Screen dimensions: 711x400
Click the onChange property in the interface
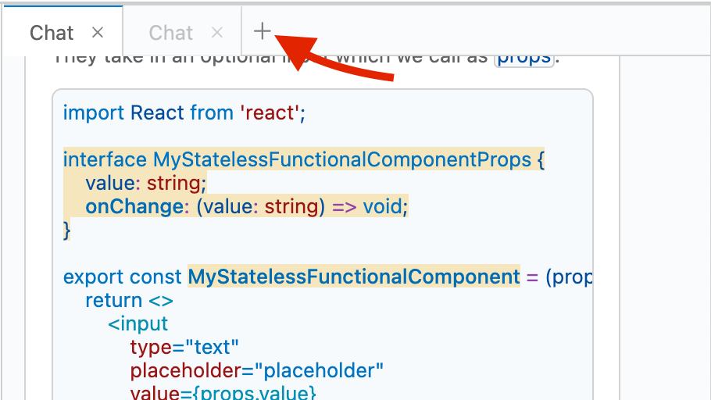134,207
